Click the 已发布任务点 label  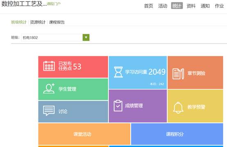pos(65,66)
